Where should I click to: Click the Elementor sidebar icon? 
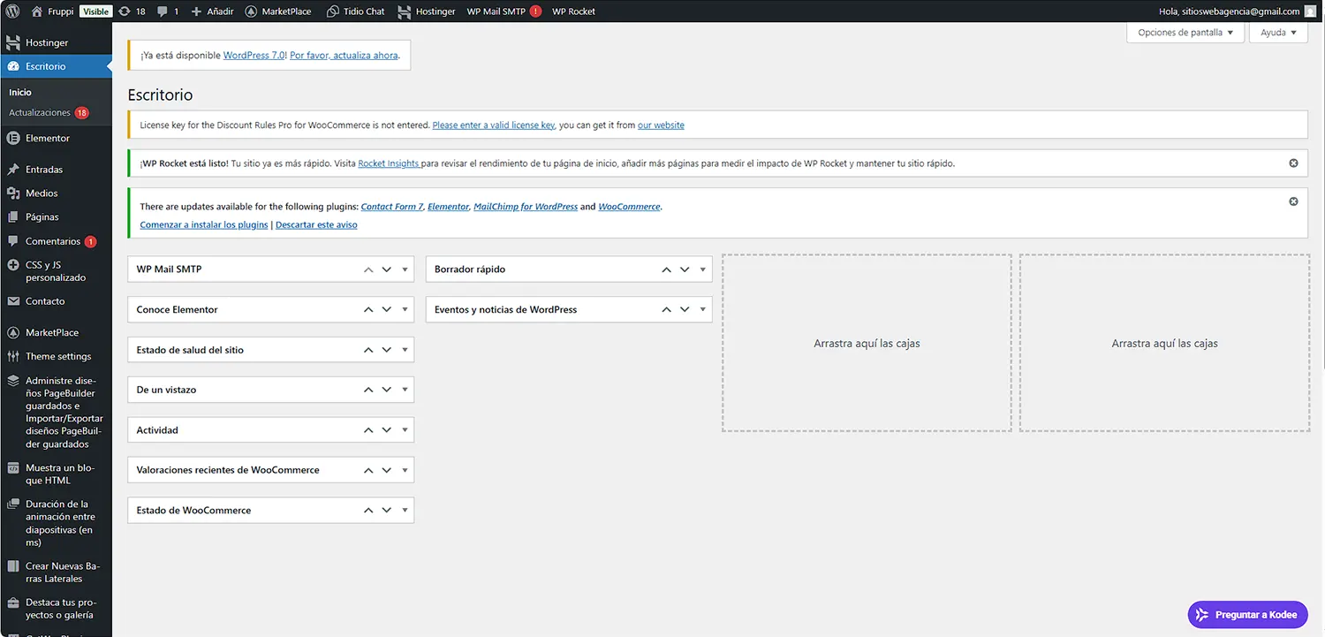(x=13, y=138)
